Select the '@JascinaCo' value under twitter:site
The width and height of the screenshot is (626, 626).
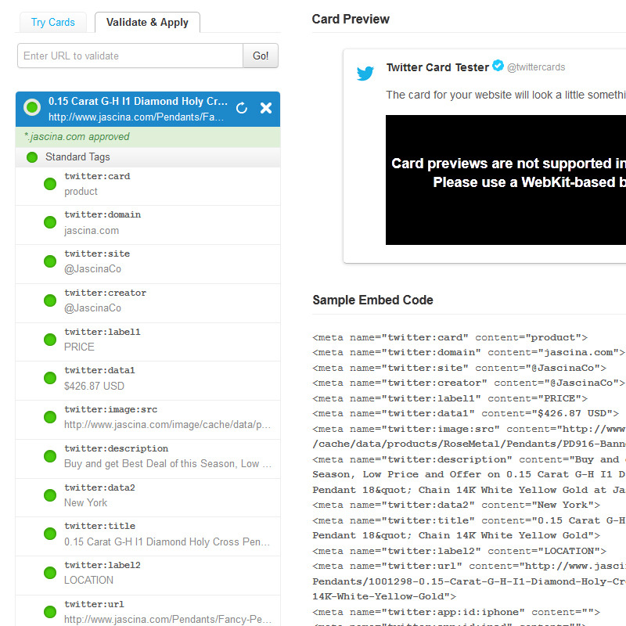[x=92, y=269]
